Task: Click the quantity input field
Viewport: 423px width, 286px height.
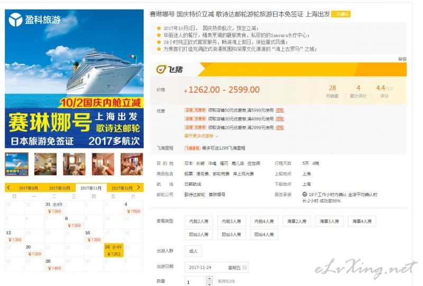Action: (x=195, y=281)
